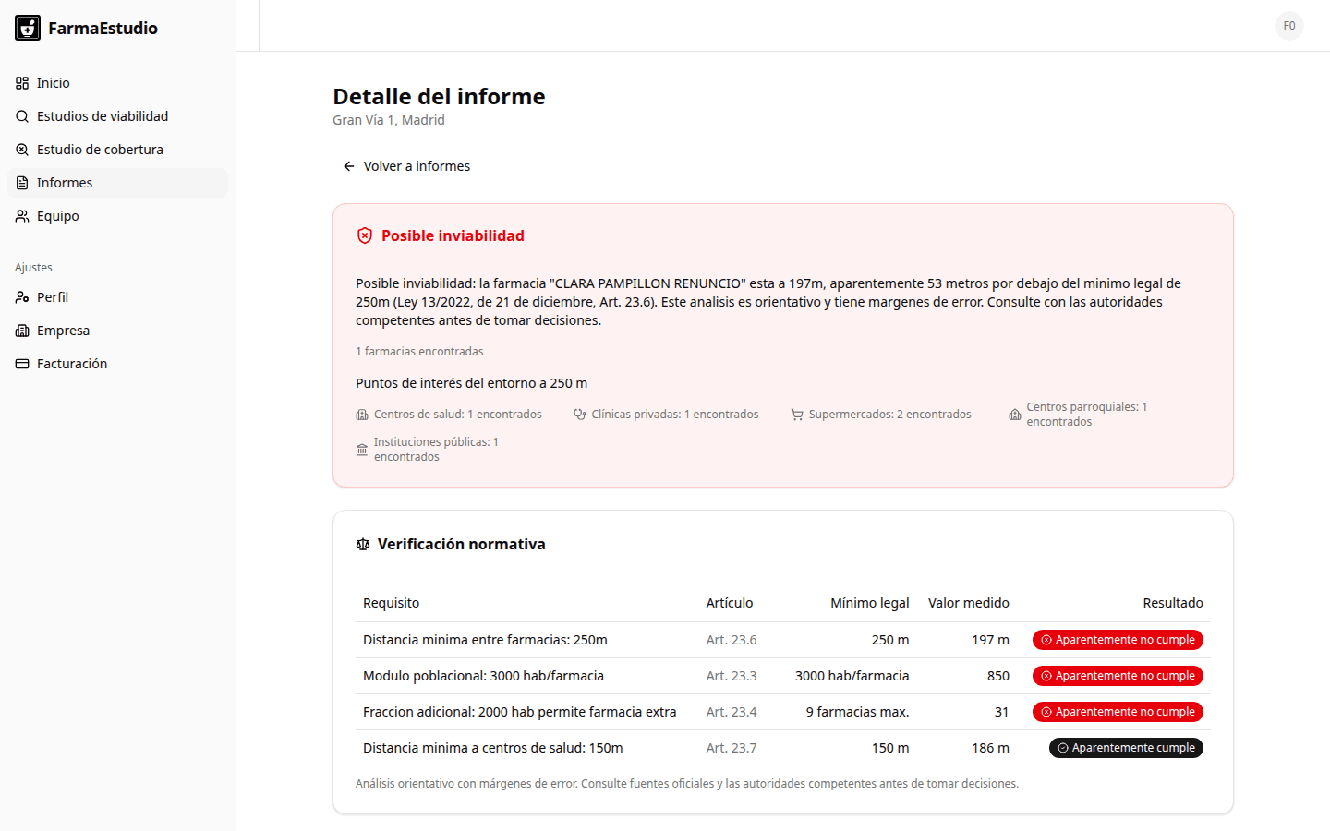The height and width of the screenshot is (831, 1330).
Task: Click the Aparentemente cumple badge for Art. 23.7
Action: point(1126,747)
